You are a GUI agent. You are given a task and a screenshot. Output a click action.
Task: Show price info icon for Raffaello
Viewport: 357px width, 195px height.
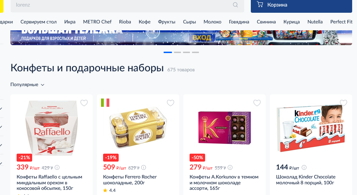click(x=57, y=167)
